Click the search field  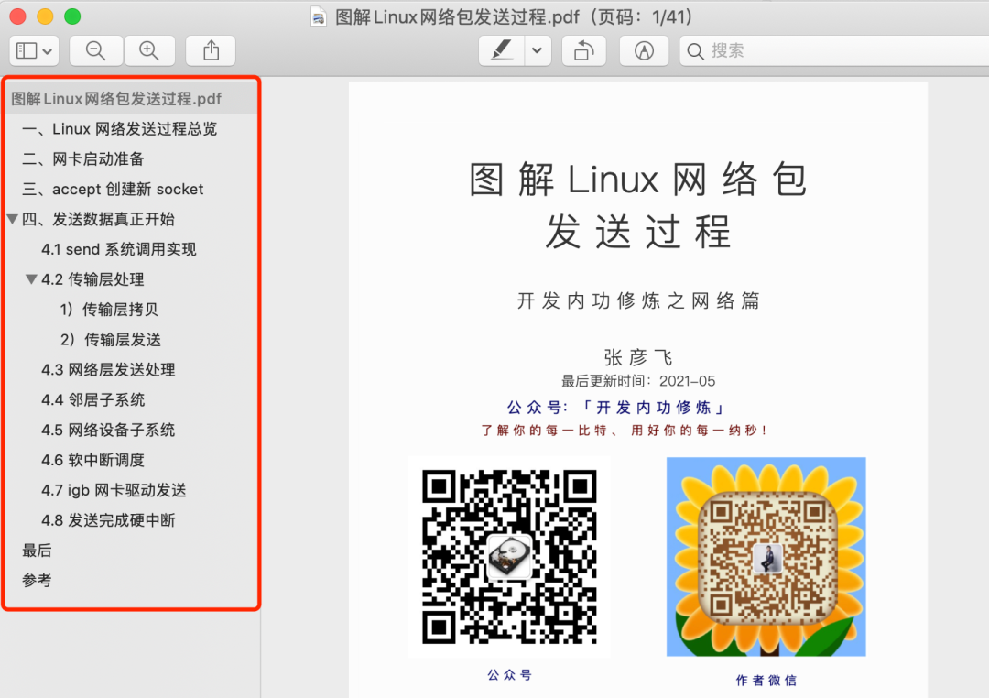[x=834, y=50]
